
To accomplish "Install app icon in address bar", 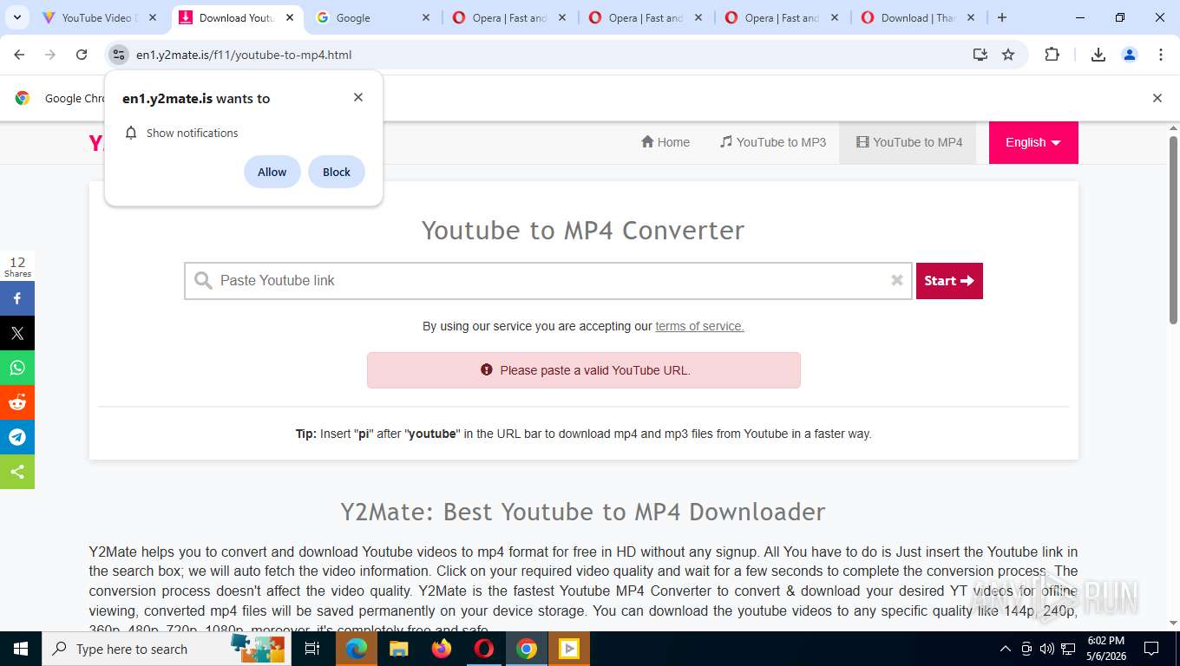I will point(980,55).
